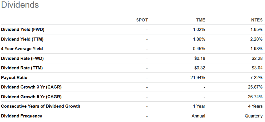Select the Payout Ratio row label

(x=14, y=78)
